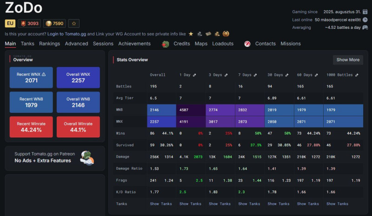
Task: Expand Show Tanks under 1000 Battles column
Action: coord(337,204)
